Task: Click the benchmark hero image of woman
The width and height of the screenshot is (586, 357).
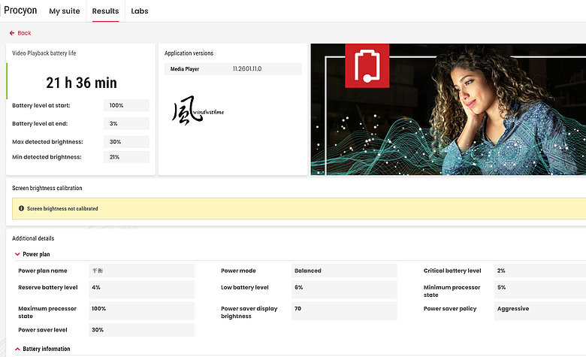Action: click(448, 109)
